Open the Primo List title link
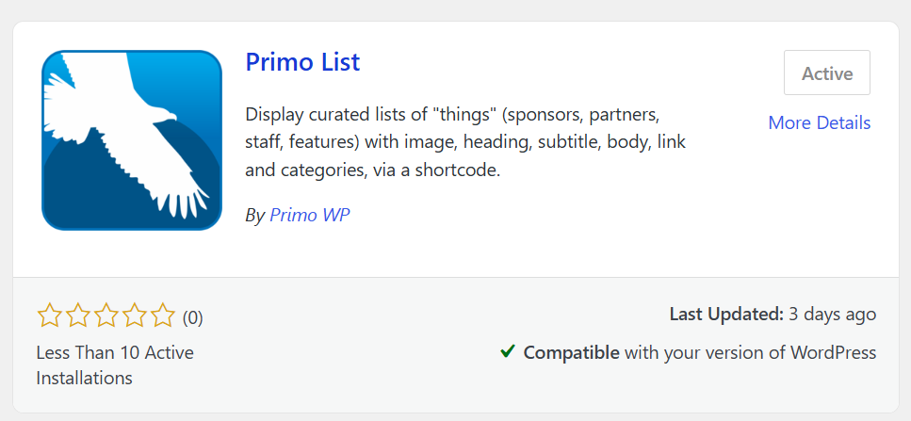This screenshot has height=421, width=911. click(x=302, y=61)
